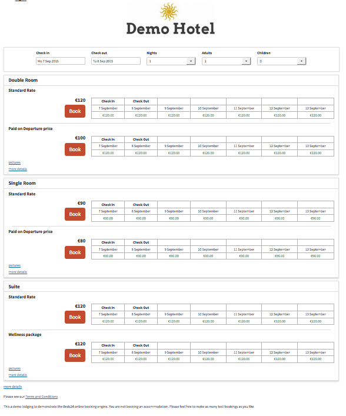Image resolution: width=346 pixels, height=416 pixels.
Task: Expand the Nights dropdown
Action: (x=171, y=61)
